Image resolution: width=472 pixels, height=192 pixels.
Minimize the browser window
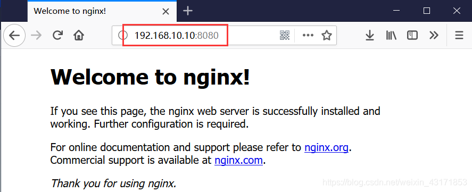click(397, 11)
